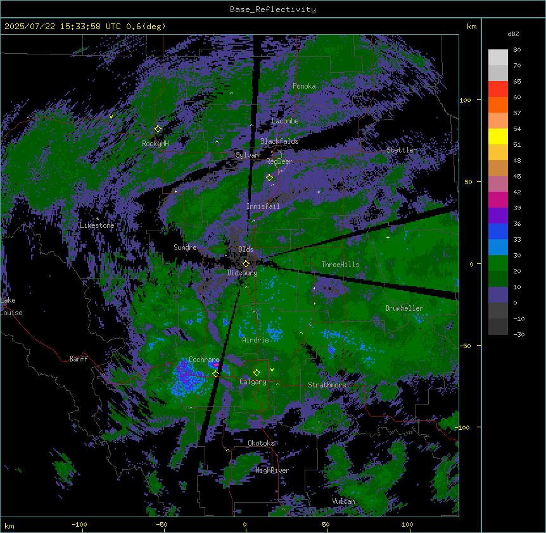Click the Banff label
546x533 pixels.
click(79, 359)
